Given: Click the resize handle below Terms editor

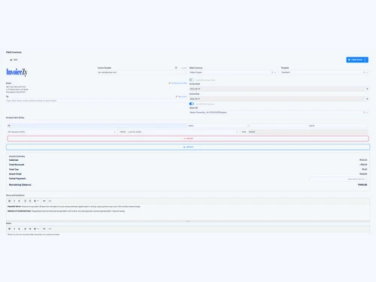Looking at the screenshot, I should [188, 221].
